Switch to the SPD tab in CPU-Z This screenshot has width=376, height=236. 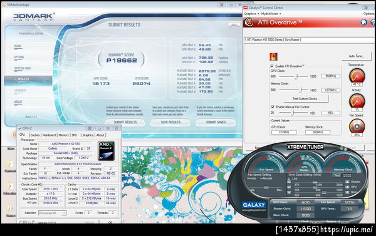tap(75, 135)
